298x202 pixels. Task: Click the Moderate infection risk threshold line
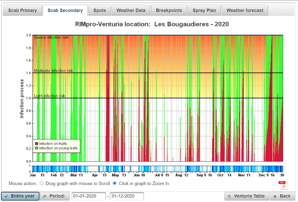click(x=158, y=73)
